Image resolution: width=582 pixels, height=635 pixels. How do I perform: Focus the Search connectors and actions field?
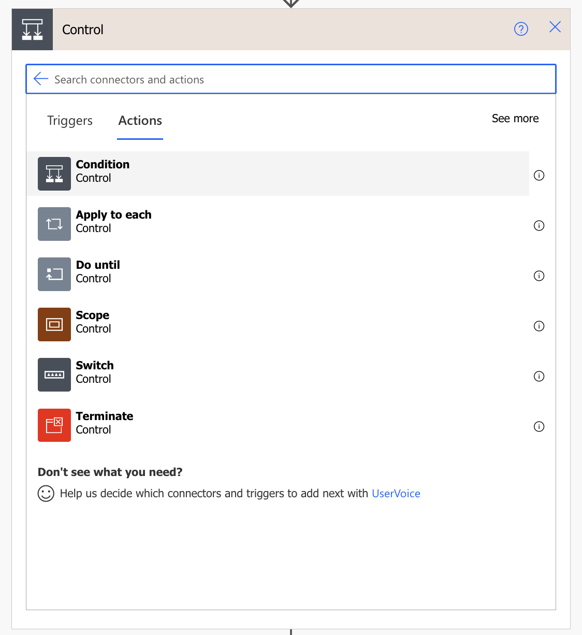[291, 79]
